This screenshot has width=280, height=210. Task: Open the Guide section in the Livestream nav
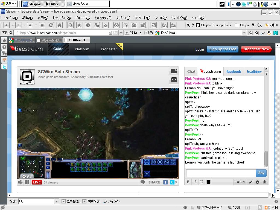58,49
